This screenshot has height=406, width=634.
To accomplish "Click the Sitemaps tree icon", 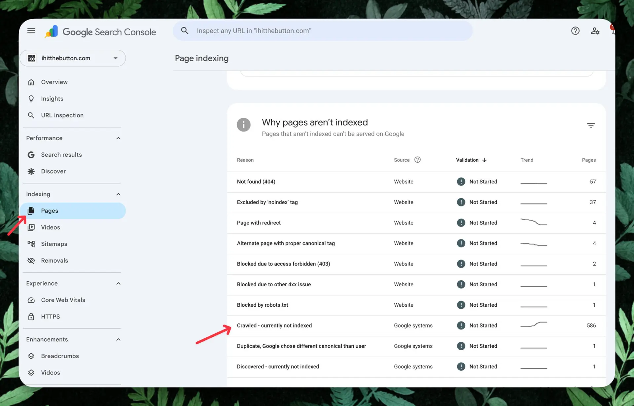I will 31,244.
